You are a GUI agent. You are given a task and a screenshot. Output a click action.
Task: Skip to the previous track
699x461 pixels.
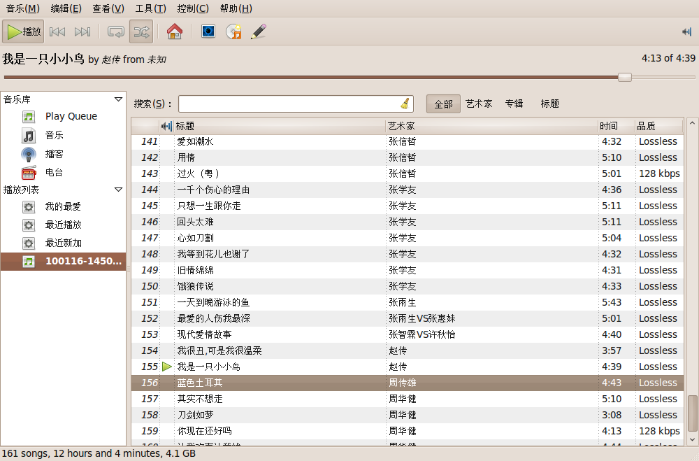[57, 31]
